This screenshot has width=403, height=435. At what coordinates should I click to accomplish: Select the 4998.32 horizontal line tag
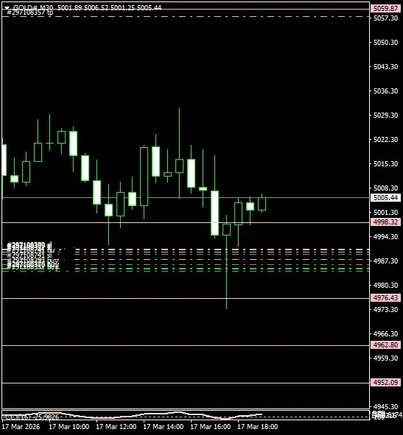(385, 222)
